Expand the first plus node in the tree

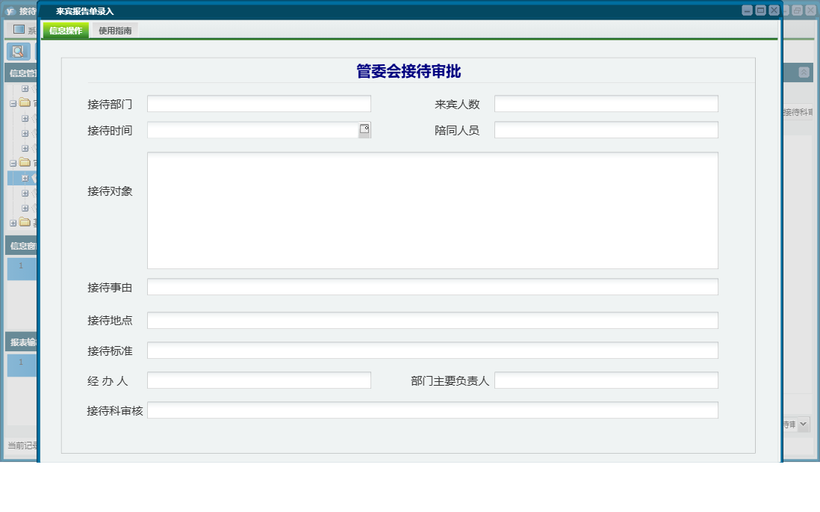click(x=25, y=88)
